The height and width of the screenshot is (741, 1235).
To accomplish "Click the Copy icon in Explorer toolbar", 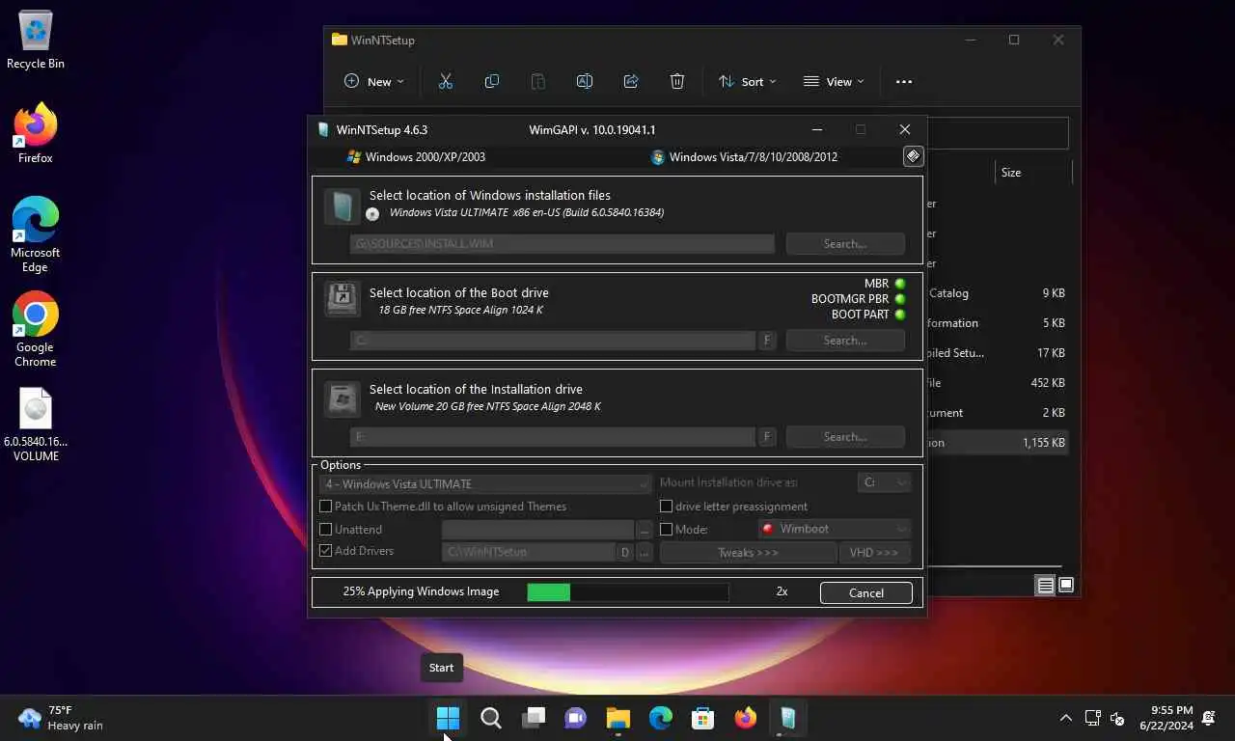I will pos(492,82).
